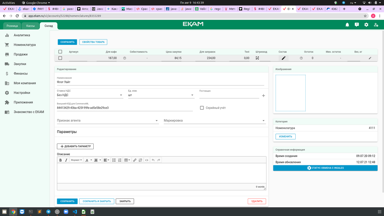
Task: Click the settings gear in the top header
Action: (366, 25)
